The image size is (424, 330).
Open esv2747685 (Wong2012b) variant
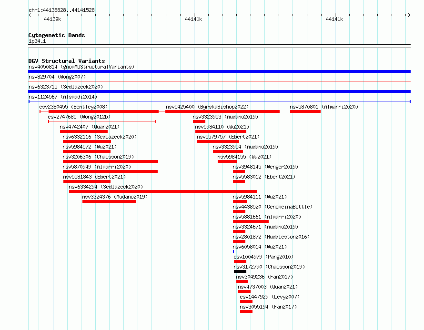79,117
